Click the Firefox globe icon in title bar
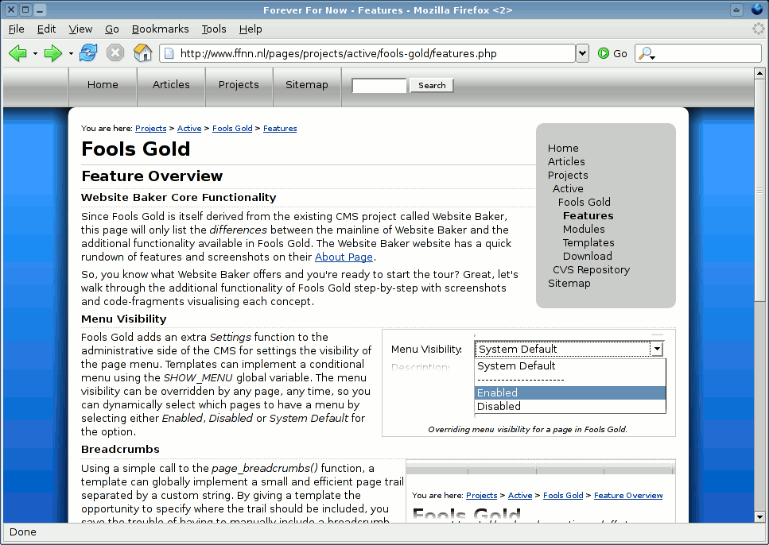The height and width of the screenshot is (545, 769). click(x=757, y=10)
